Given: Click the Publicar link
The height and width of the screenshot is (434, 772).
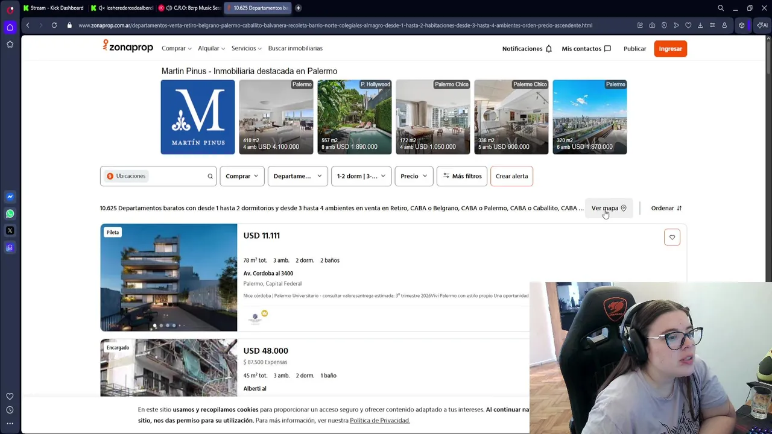Looking at the screenshot, I should pyautogui.click(x=634, y=49).
